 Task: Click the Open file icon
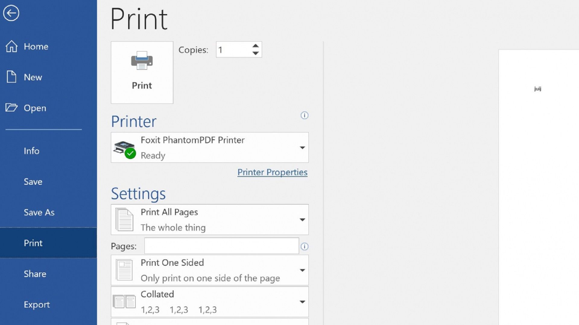[11, 107]
